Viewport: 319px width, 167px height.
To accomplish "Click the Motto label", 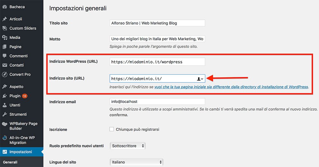I will pos(55,39).
